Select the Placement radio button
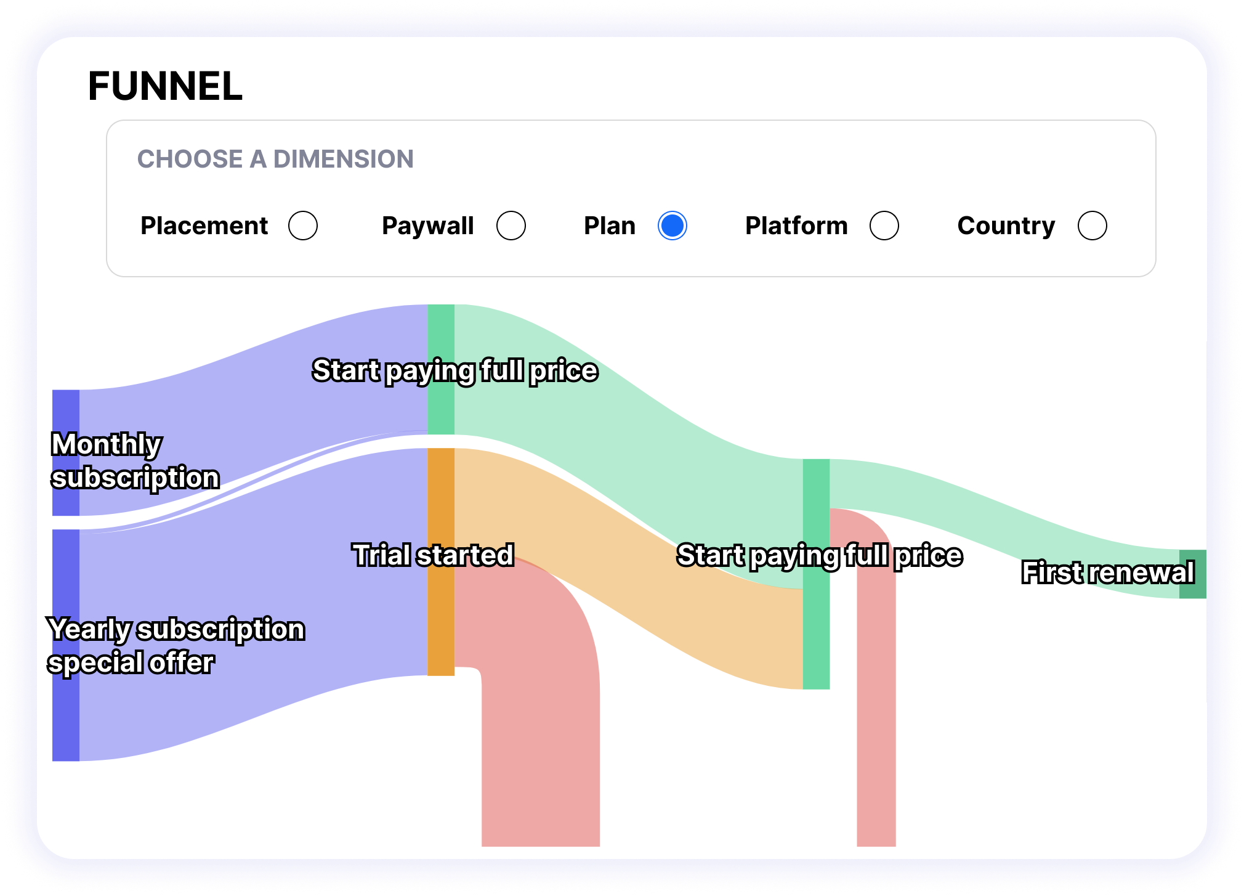Image resolution: width=1244 pixels, height=896 pixels. click(x=303, y=226)
